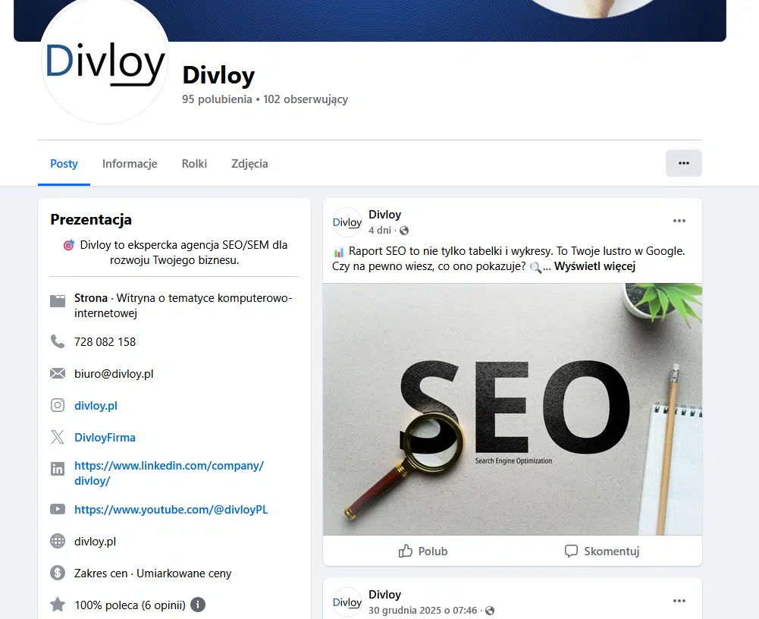Screen dimensions: 759x619
Task: Open the youtube.com/@divloyPL link
Action: click(x=171, y=510)
